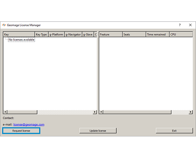Open the question mark help button

[x=180, y=25]
